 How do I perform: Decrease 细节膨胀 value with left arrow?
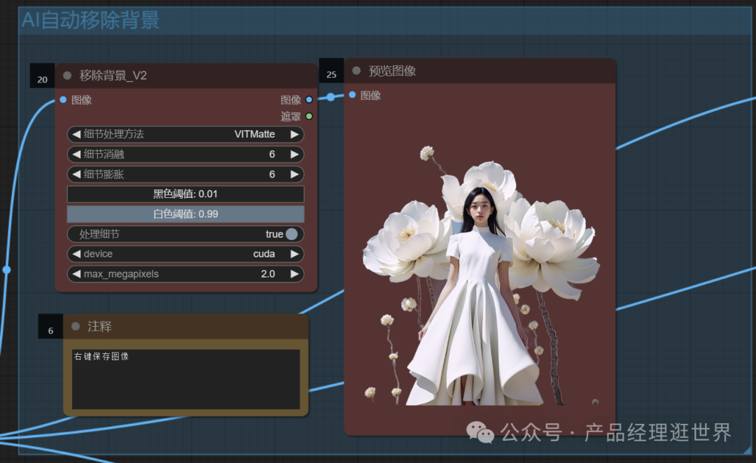pyautogui.click(x=76, y=174)
